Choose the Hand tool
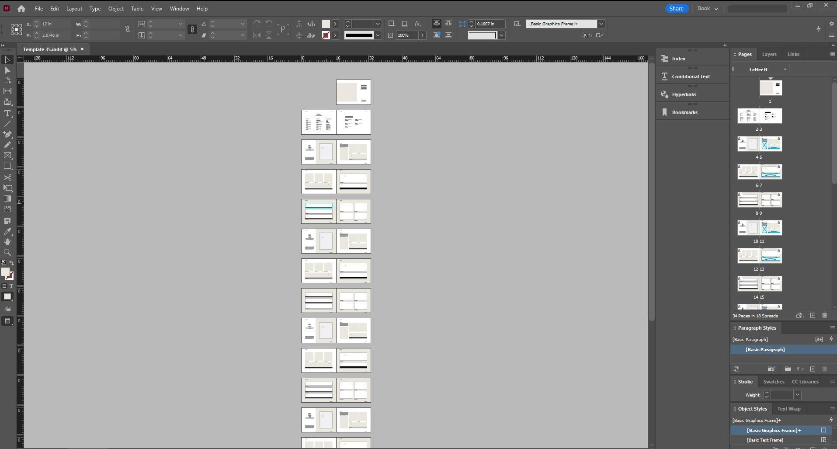This screenshot has width=837, height=449. [7, 242]
